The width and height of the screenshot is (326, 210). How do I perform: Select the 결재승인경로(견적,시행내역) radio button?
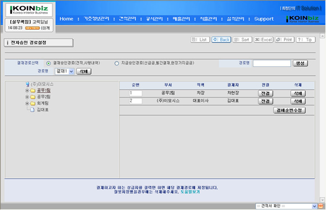pyautogui.click(x=49, y=64)
